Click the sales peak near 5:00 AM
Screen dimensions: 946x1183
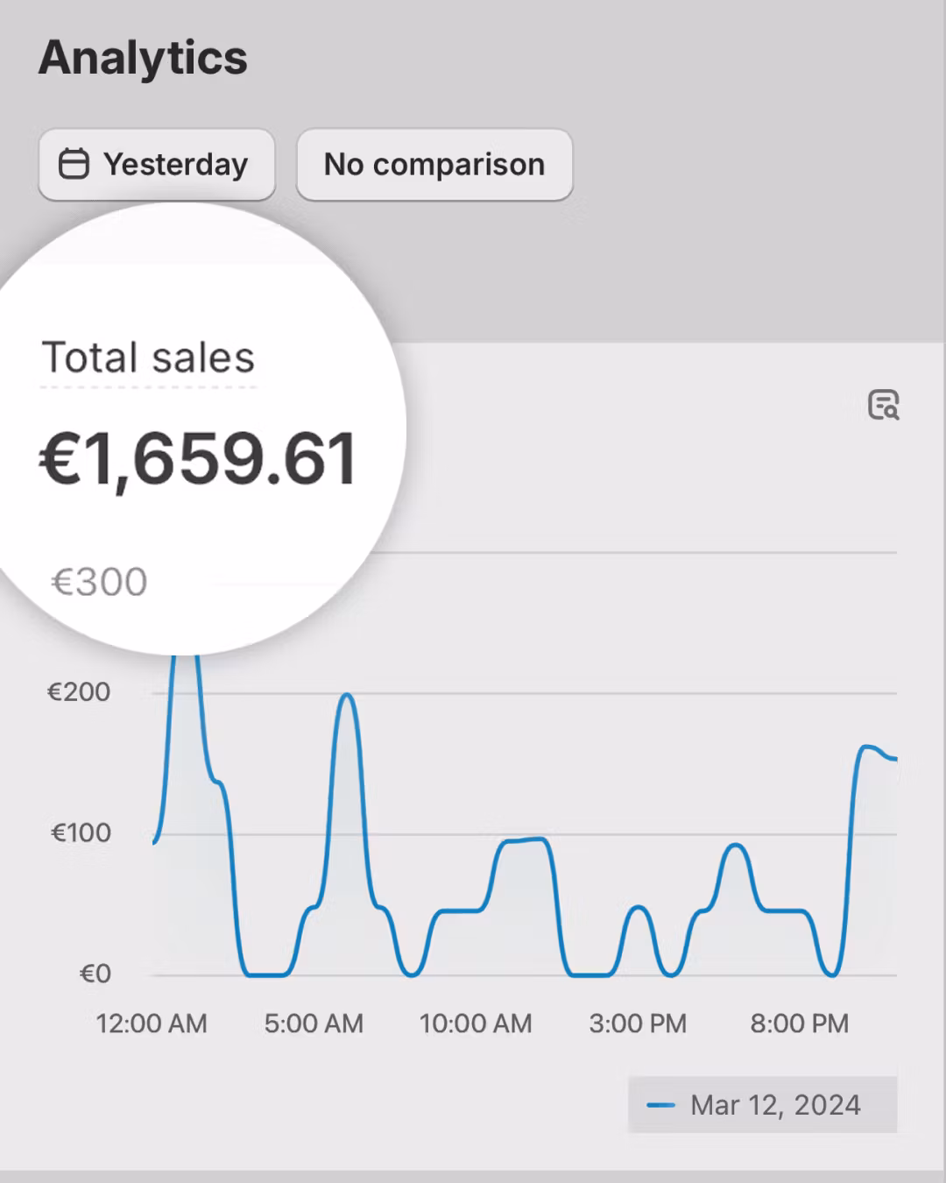348,695
